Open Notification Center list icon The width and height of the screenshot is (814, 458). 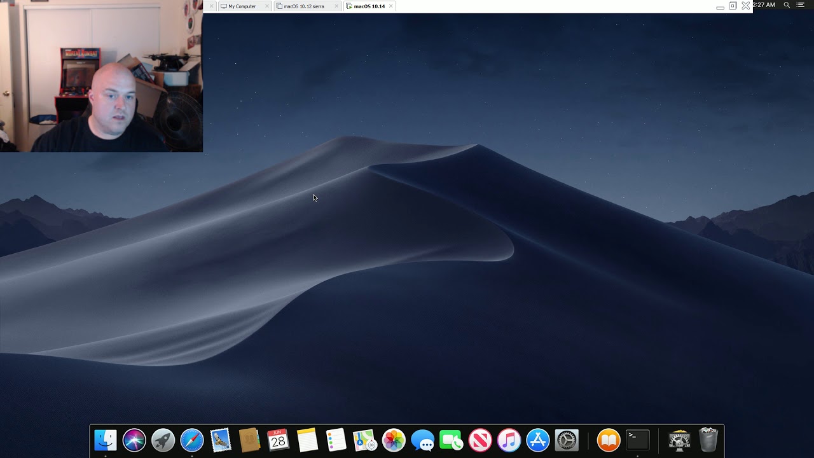pos(801,5)
